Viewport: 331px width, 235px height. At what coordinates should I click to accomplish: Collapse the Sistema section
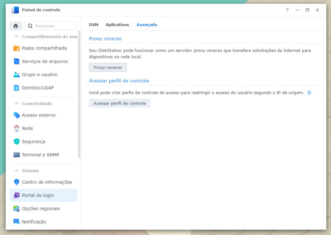pyautogui.click(x=17, y=171)
